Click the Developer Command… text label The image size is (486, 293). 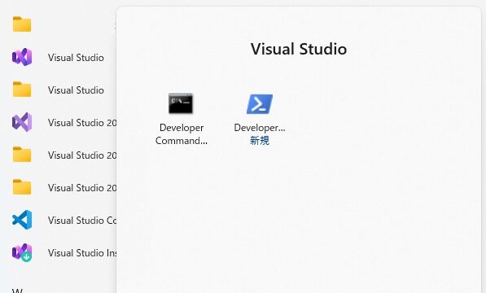[182, 134]
